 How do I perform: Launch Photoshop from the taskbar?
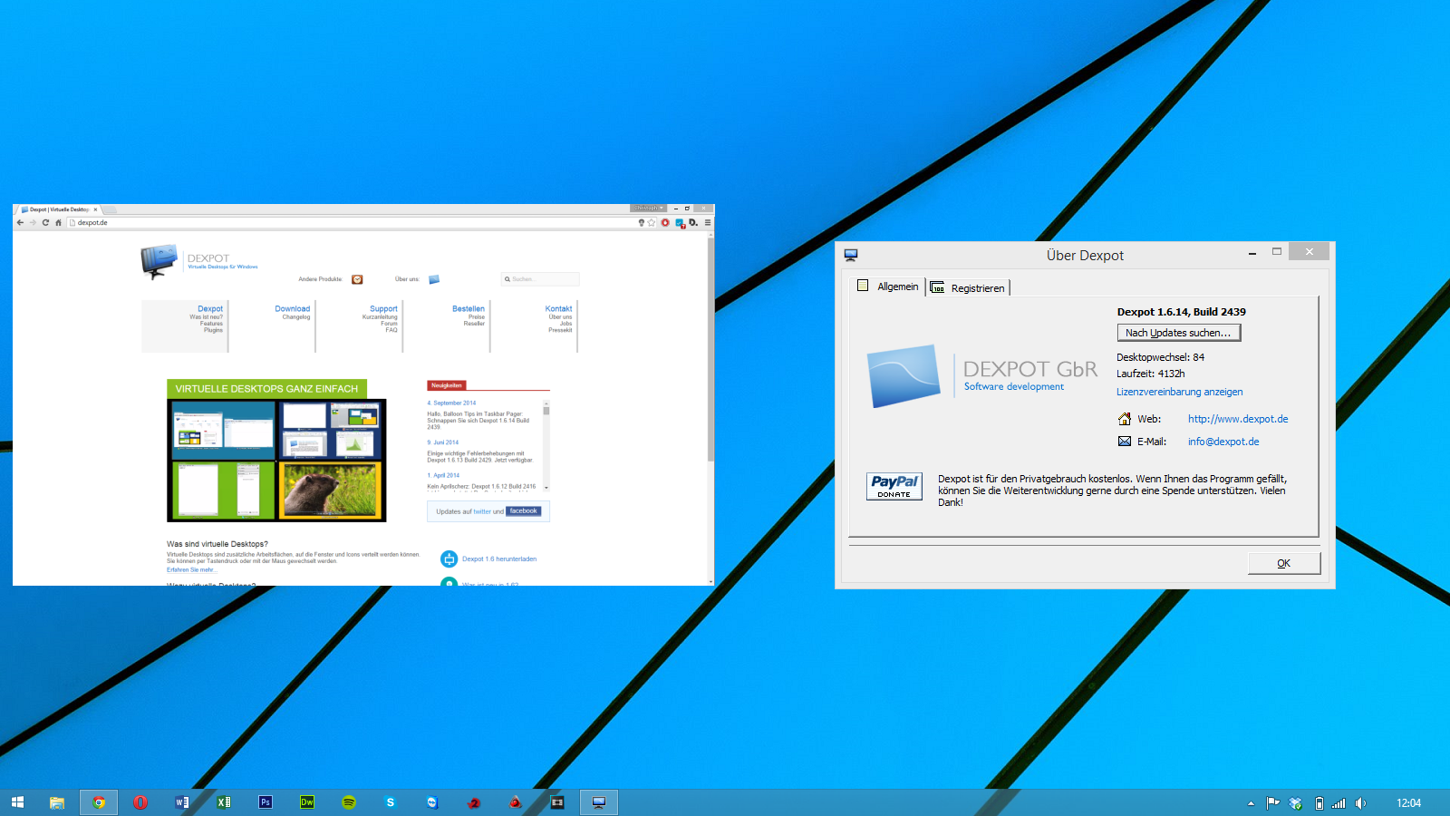266,802
